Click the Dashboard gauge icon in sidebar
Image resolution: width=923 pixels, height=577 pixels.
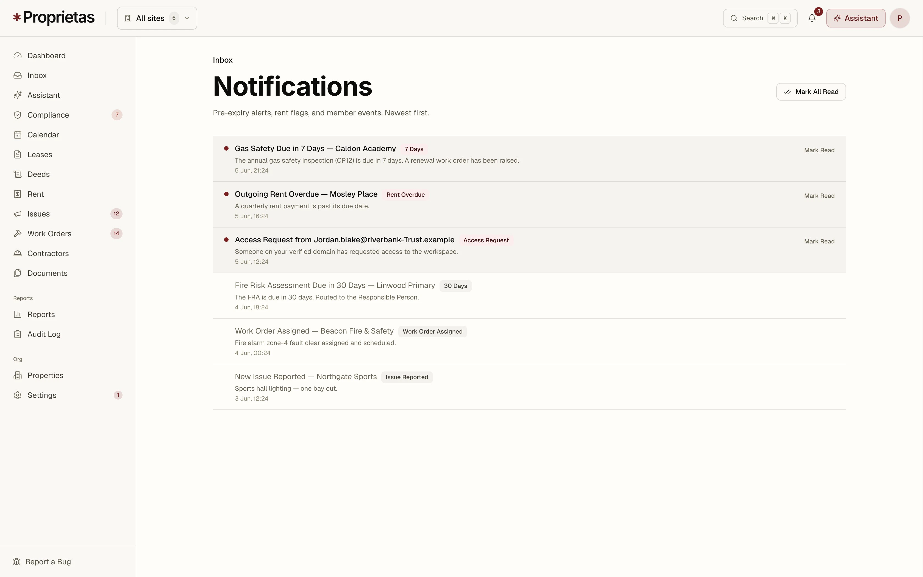(18, 56)
